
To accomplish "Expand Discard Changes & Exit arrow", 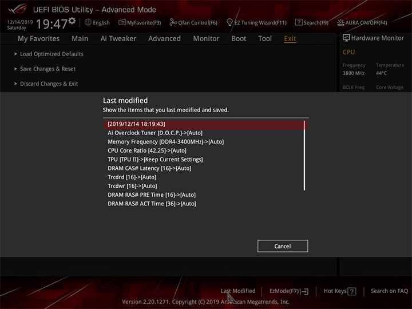I will point(15,84).
